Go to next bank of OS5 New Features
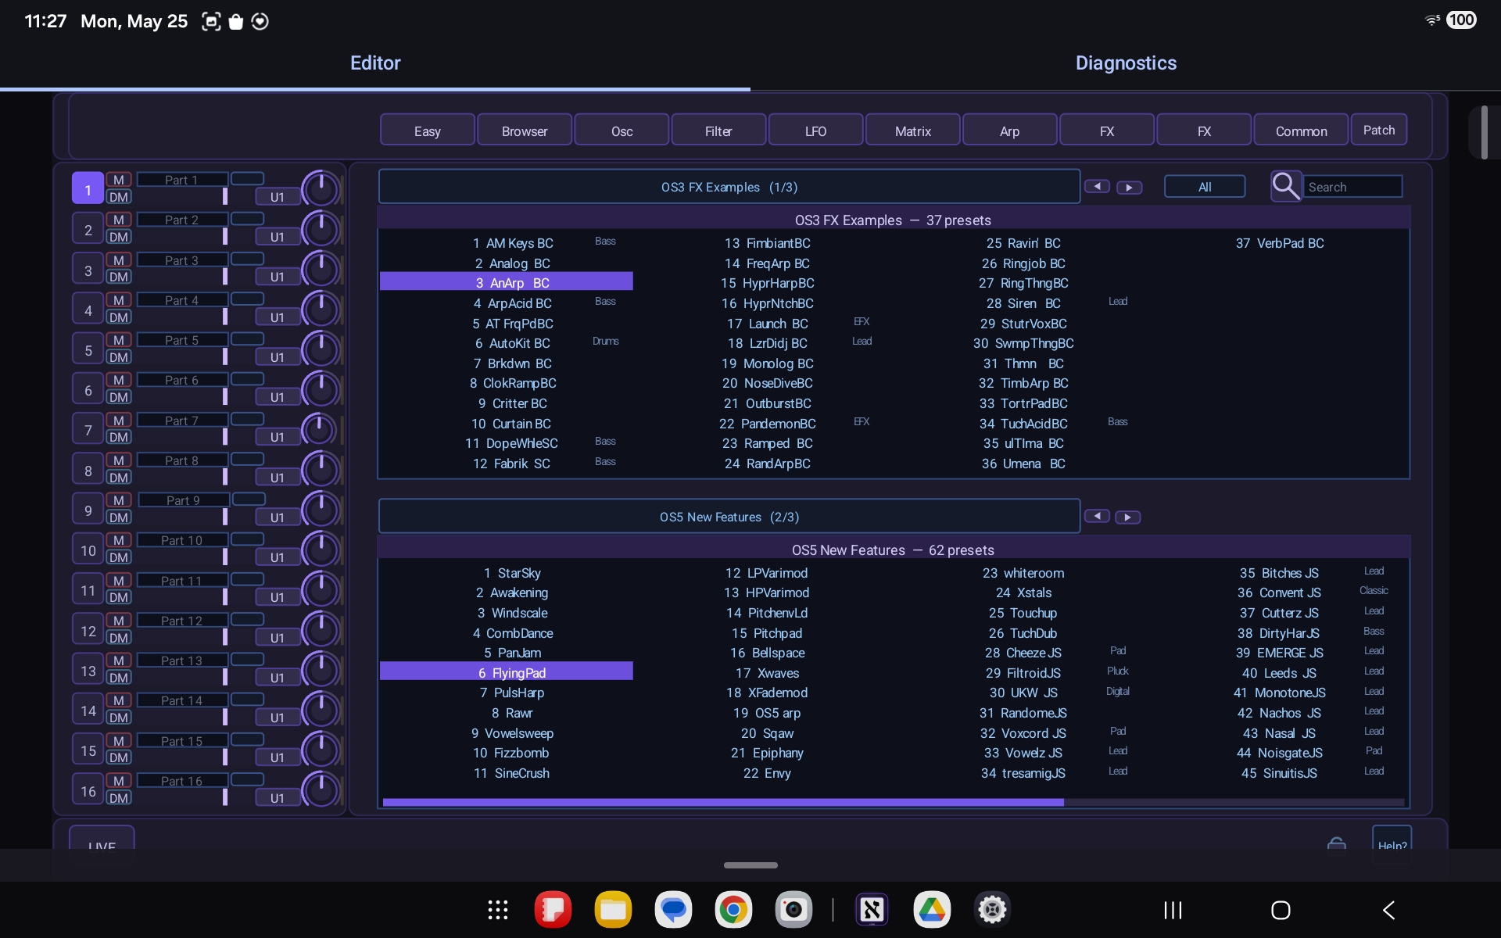The height and width of the screenshot is (938, 1501). [x=1127, y=517]
